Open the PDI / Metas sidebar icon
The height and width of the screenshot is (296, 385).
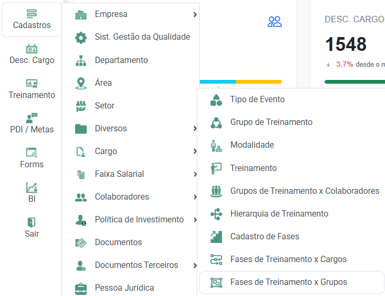tap(32, 118)
